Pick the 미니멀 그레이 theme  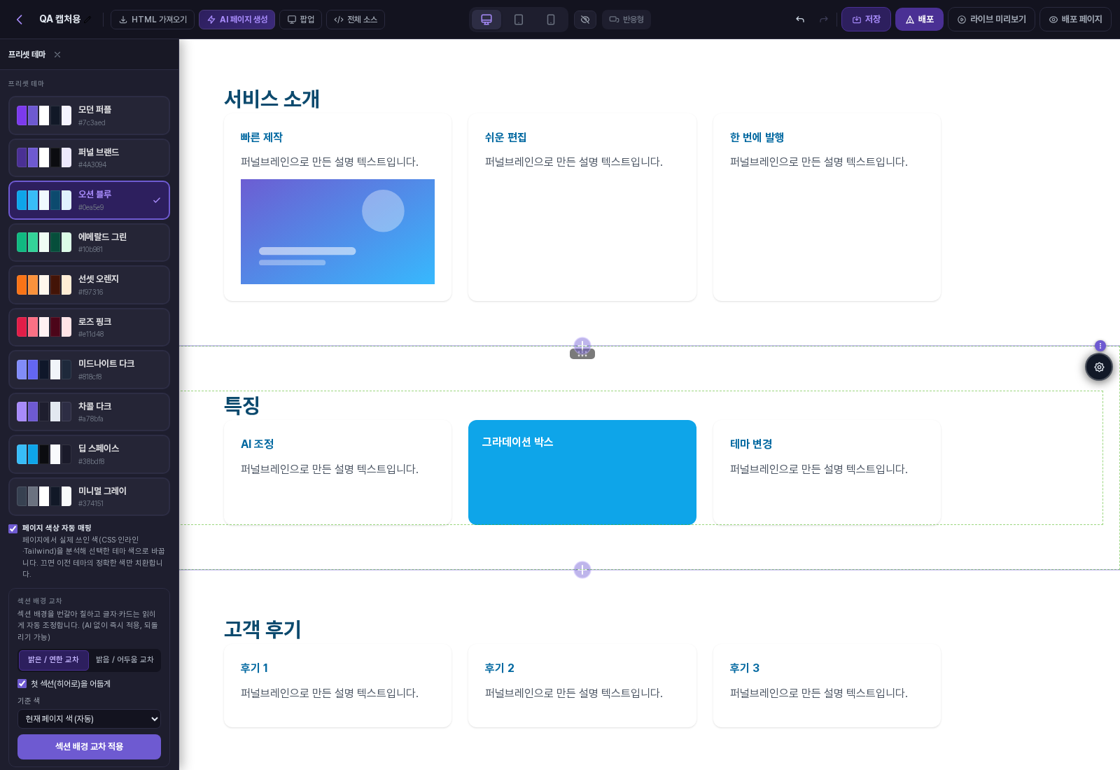click(89, 496)
